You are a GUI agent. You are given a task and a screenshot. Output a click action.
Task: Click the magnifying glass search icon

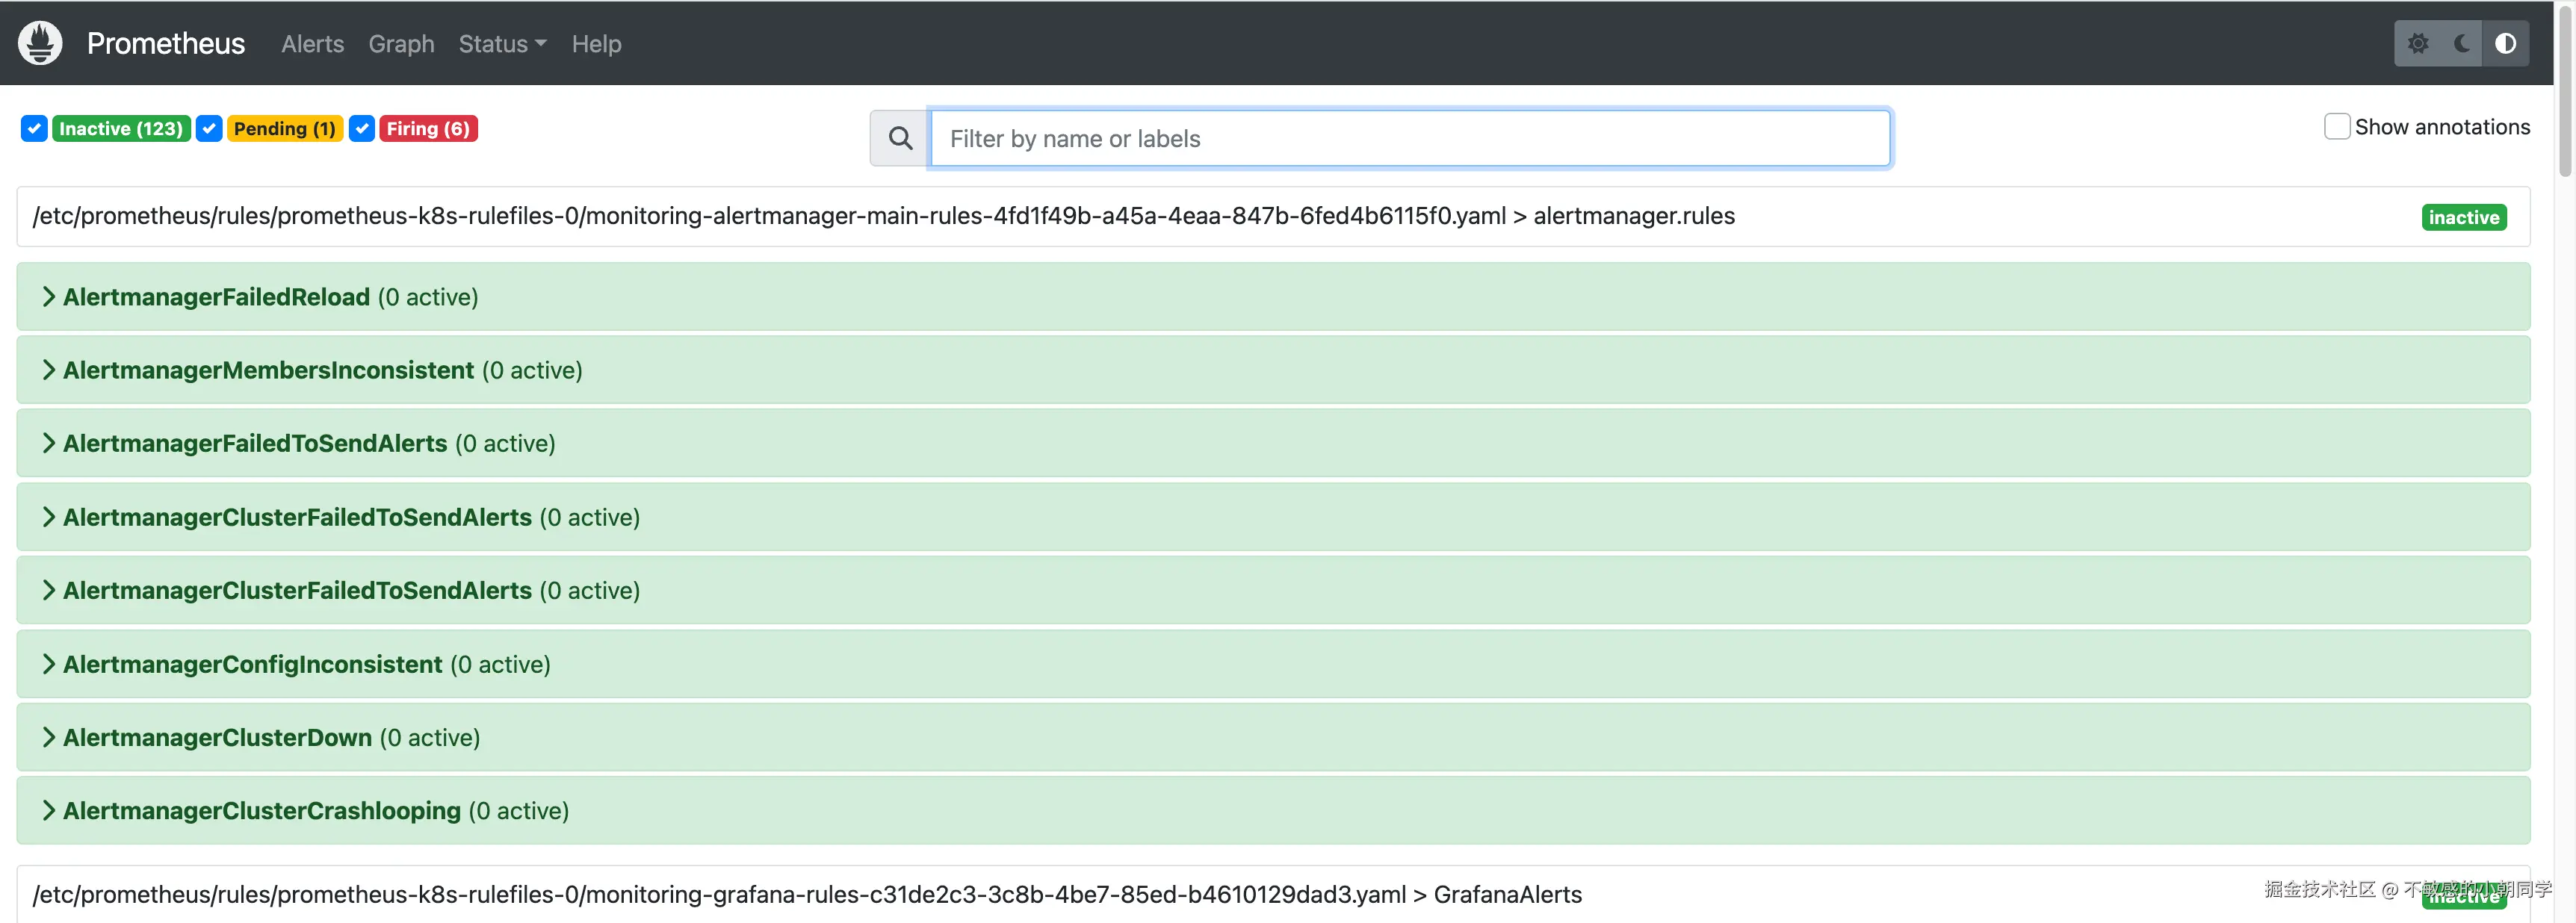pos(900,138)
